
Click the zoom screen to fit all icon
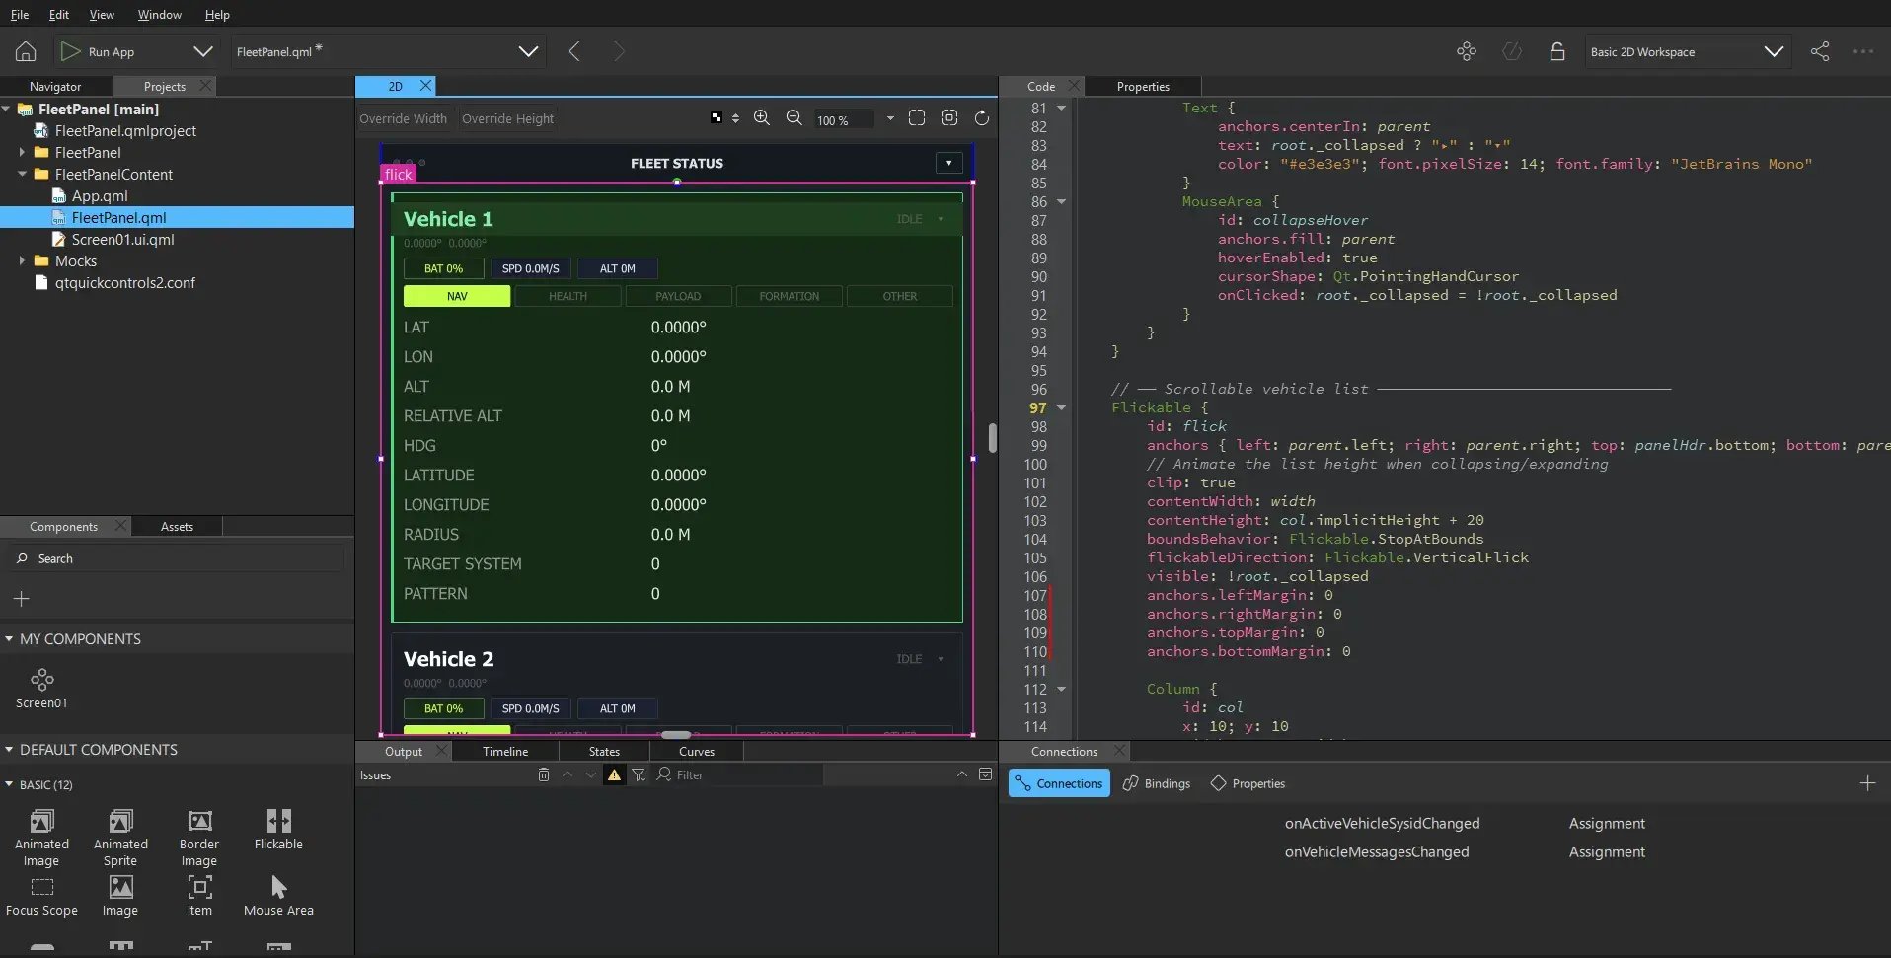click(917, 118)
